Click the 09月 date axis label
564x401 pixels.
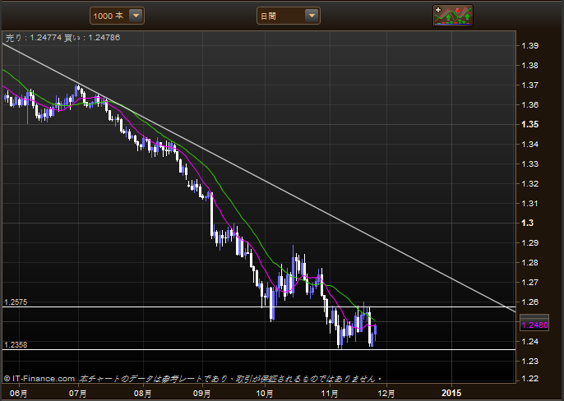pos(201,394)
